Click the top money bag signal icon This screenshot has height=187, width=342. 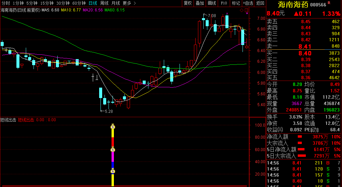coord(113,127)
